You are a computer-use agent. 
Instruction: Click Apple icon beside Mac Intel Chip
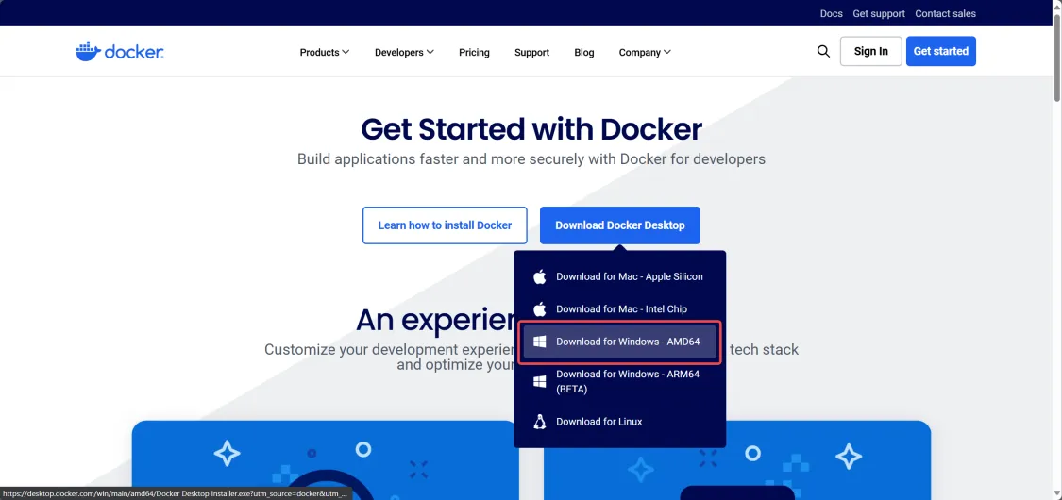(x=539, y=309)
